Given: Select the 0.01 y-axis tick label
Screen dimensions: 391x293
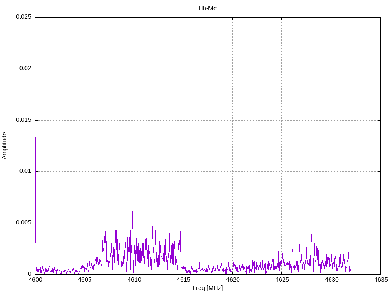Looking at the screenshot, I should tap(25, 171).
